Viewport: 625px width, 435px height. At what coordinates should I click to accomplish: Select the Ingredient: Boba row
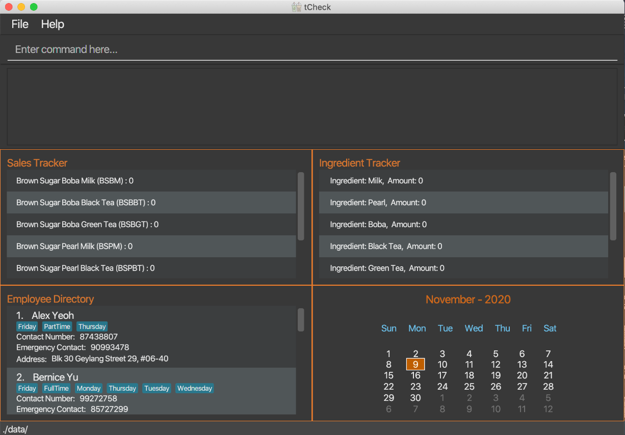(463, 225)
